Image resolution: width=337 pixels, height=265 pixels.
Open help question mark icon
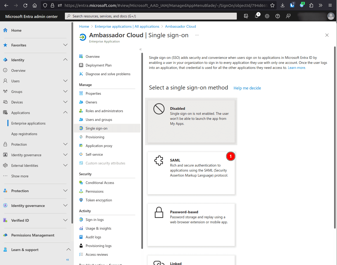[x=278, y=16]
